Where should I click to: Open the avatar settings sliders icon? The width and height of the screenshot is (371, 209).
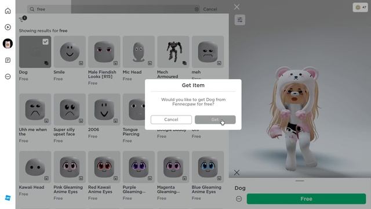pos(239,20)
